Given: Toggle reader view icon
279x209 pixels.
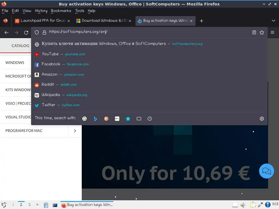Looking at the screenshot, I should point(254,32).
